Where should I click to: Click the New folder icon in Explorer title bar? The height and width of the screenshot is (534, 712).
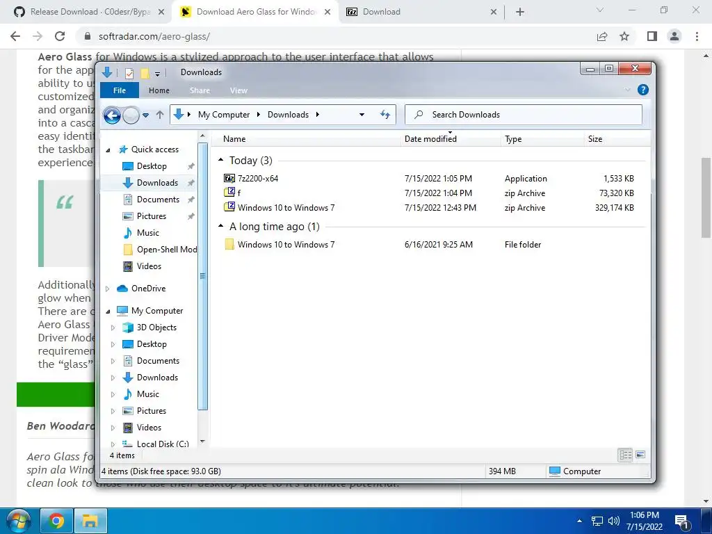pyautogui.click(x=145, y=72)
